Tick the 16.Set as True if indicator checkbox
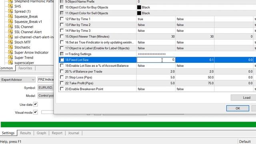 coord(62,42)
